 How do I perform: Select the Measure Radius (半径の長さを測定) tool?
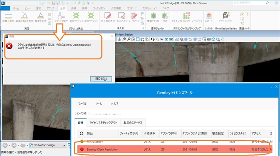point(24,17)
